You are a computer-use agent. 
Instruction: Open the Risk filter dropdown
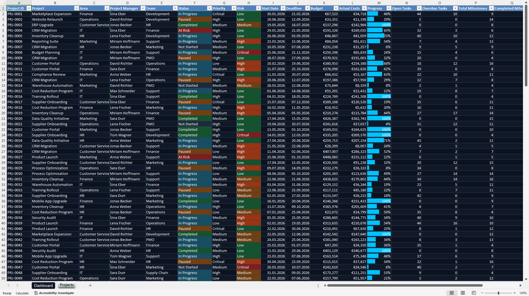coord(258,8)
